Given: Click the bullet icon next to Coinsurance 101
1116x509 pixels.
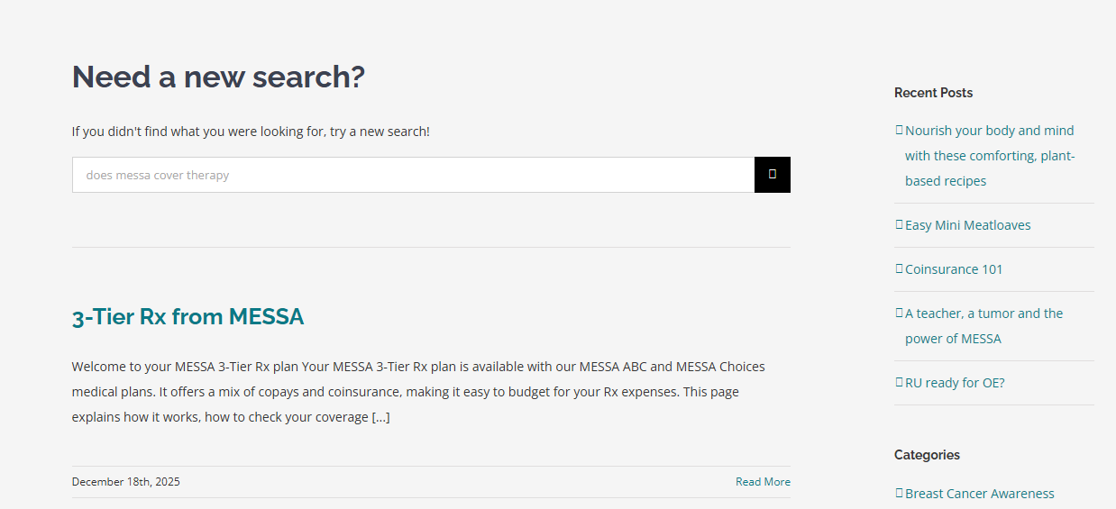Looking at the screenshot, I should point(899,268).
